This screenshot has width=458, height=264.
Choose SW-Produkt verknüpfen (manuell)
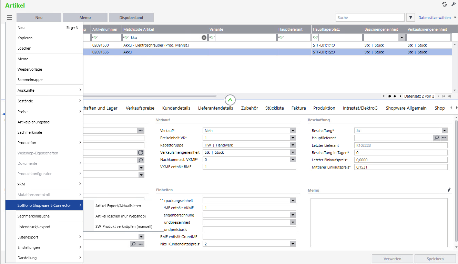tap(124, 226)
